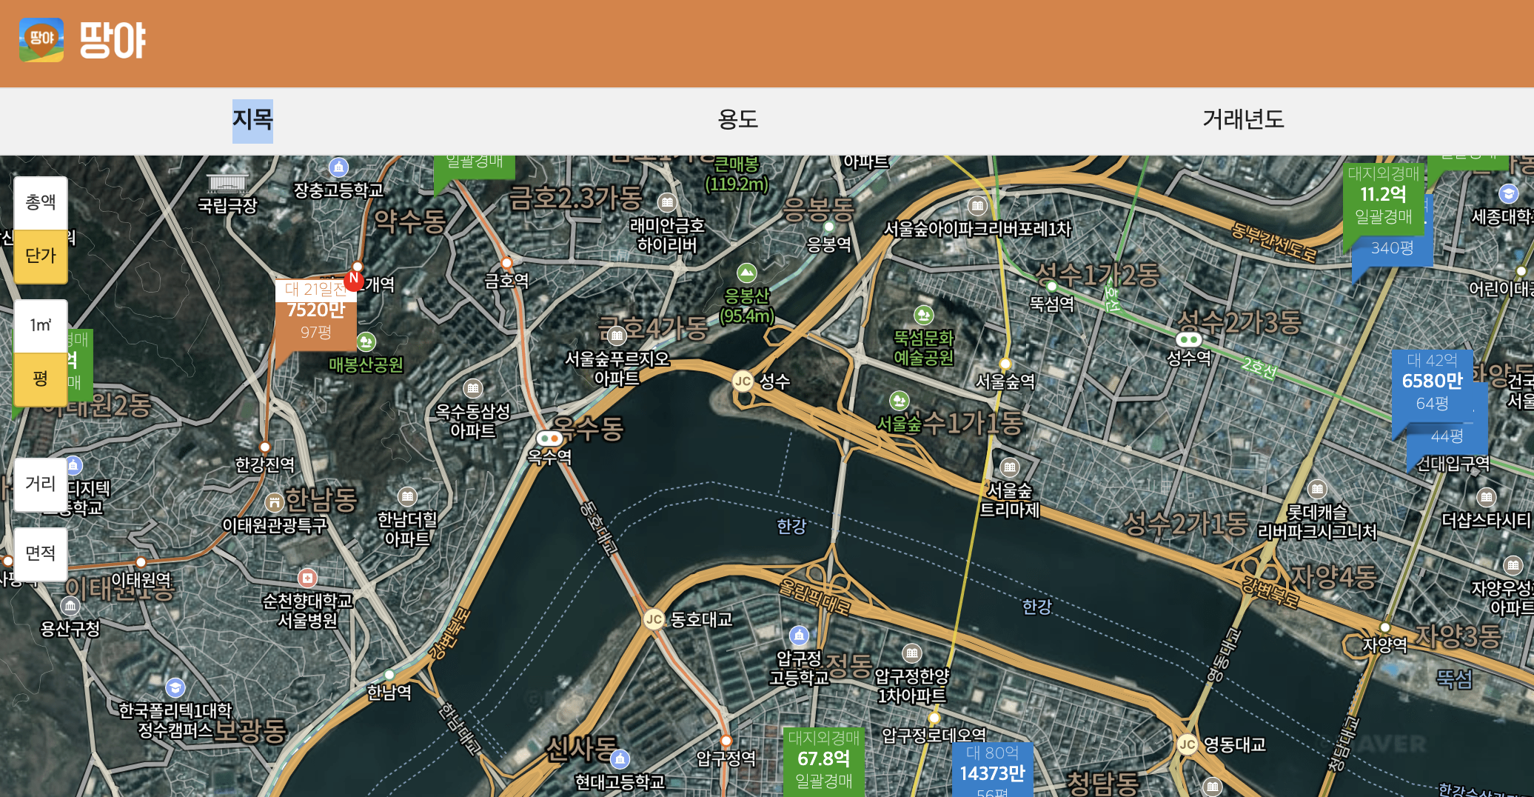Click the 금호역 station label

pyautogui.click(x=506, y=281)
